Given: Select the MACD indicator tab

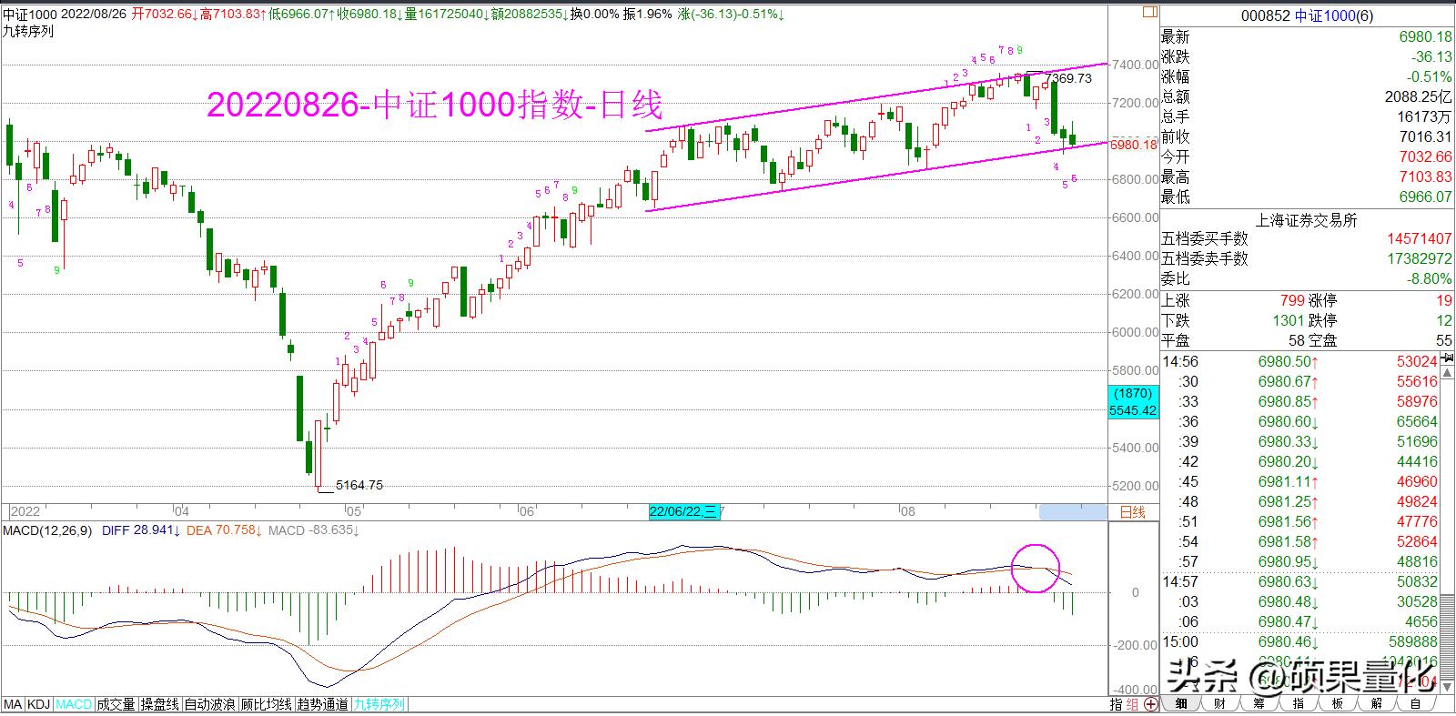Looking at the screenshot, I should [x=74, y=705].
